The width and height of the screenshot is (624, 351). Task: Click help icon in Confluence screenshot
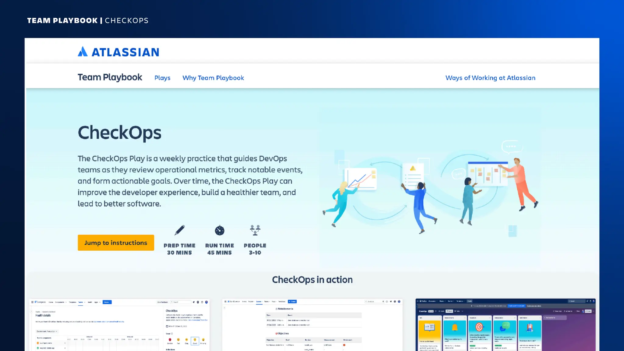tap(395, 301)
